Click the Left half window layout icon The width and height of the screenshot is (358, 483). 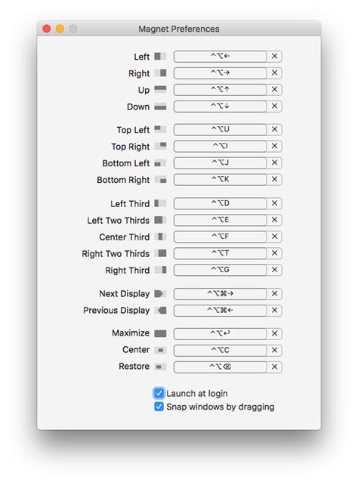tap(160, 57)
